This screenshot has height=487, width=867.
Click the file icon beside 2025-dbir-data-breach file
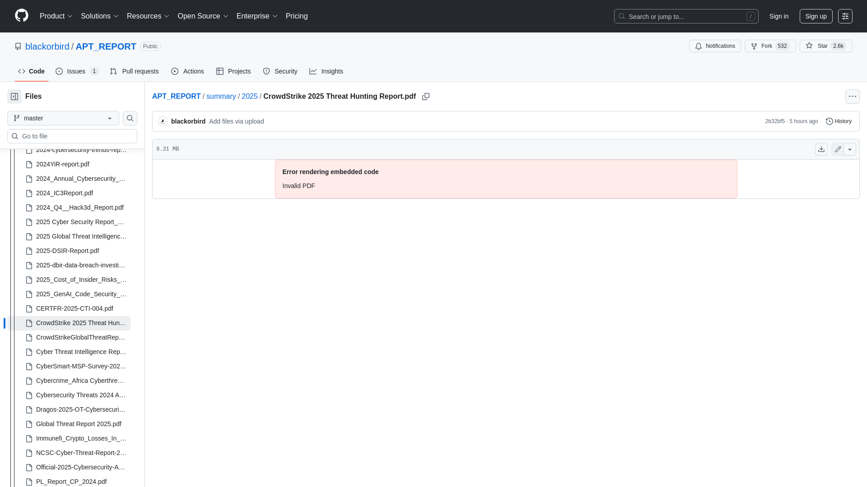point(29,266)
